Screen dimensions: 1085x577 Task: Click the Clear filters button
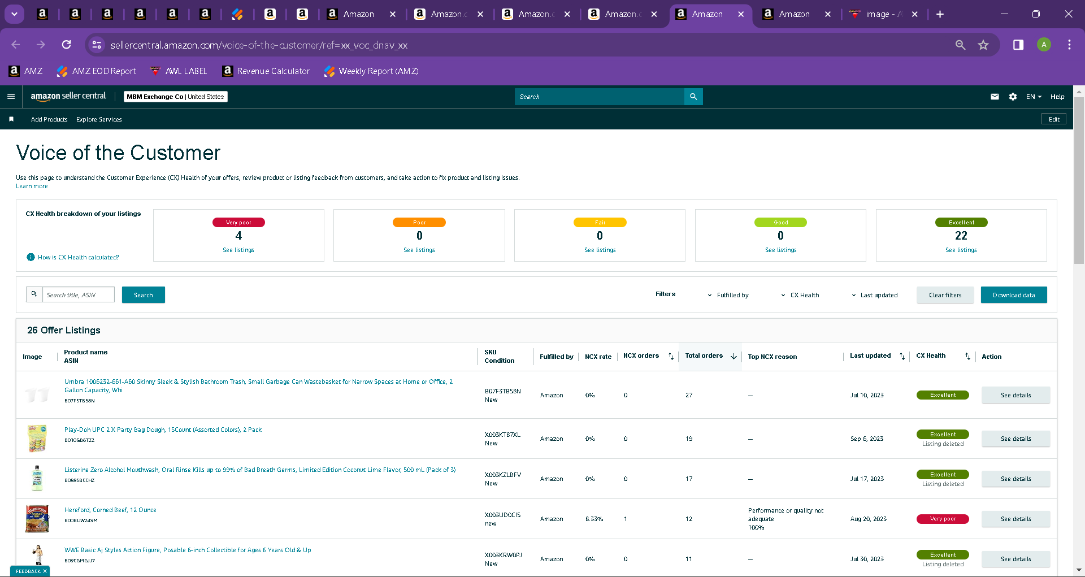(x=945, y=295)
